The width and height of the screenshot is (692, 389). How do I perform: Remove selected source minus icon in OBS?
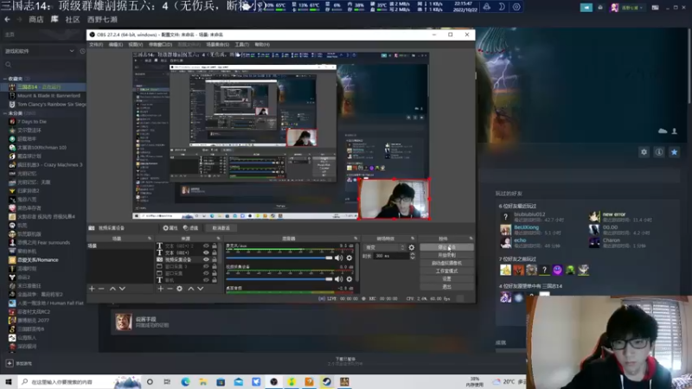tap(170, 289)
